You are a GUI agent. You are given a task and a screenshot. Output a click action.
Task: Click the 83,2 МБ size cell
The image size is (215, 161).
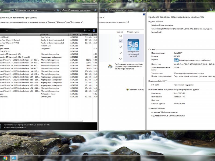[x=88, y=97]
